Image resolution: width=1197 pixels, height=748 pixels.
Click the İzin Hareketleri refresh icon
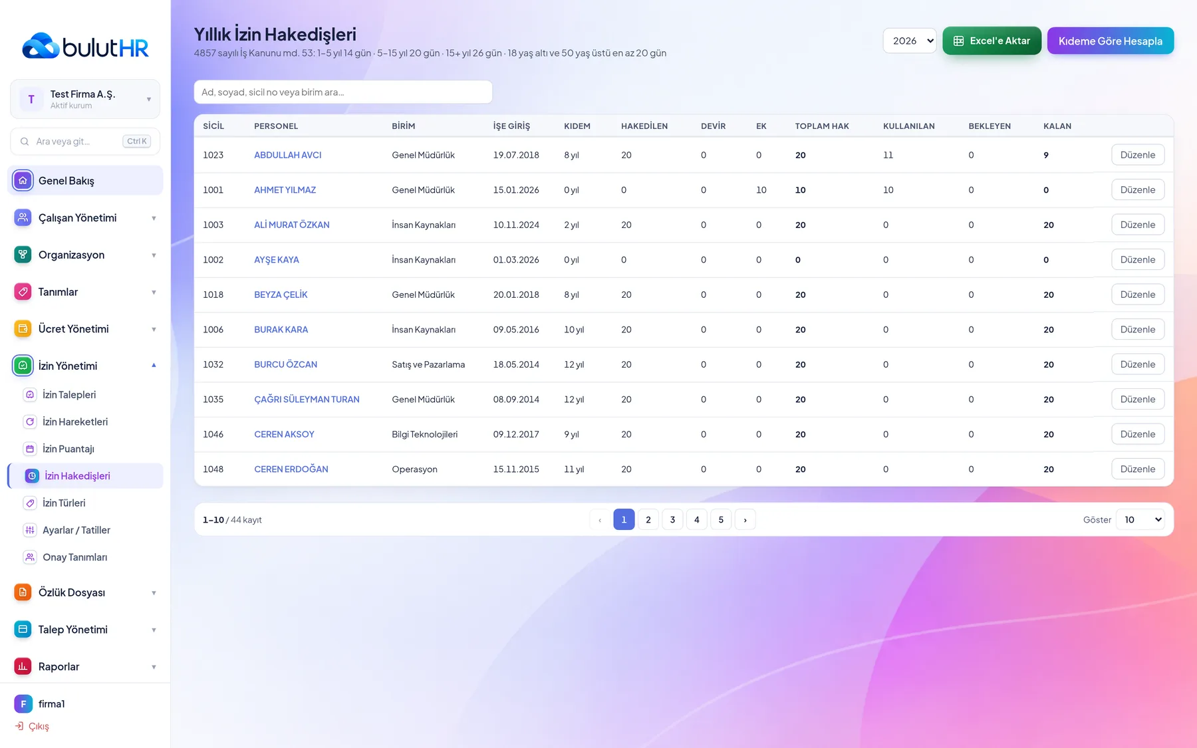coord(30,422)
